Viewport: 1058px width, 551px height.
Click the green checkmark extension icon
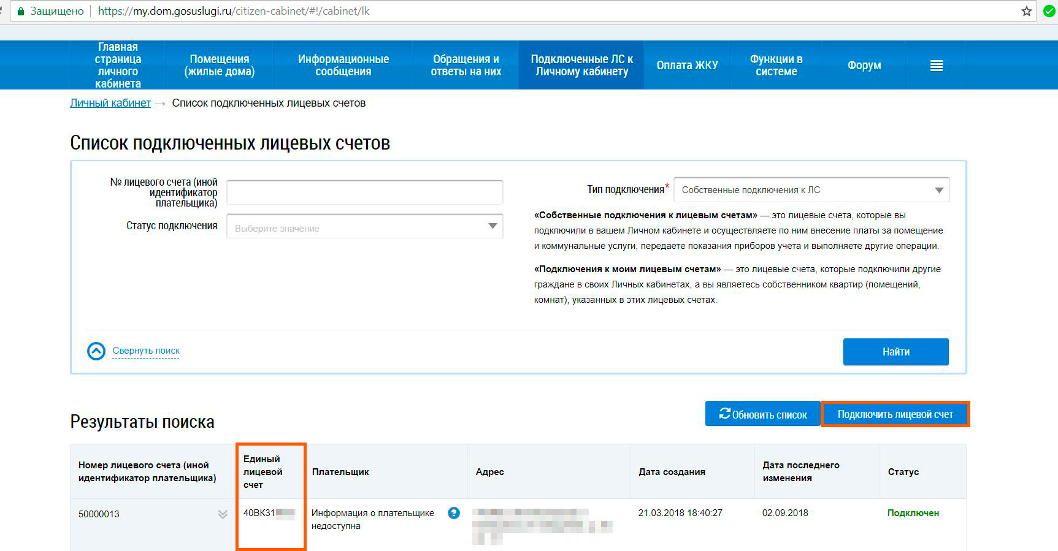click(1049, 11)
